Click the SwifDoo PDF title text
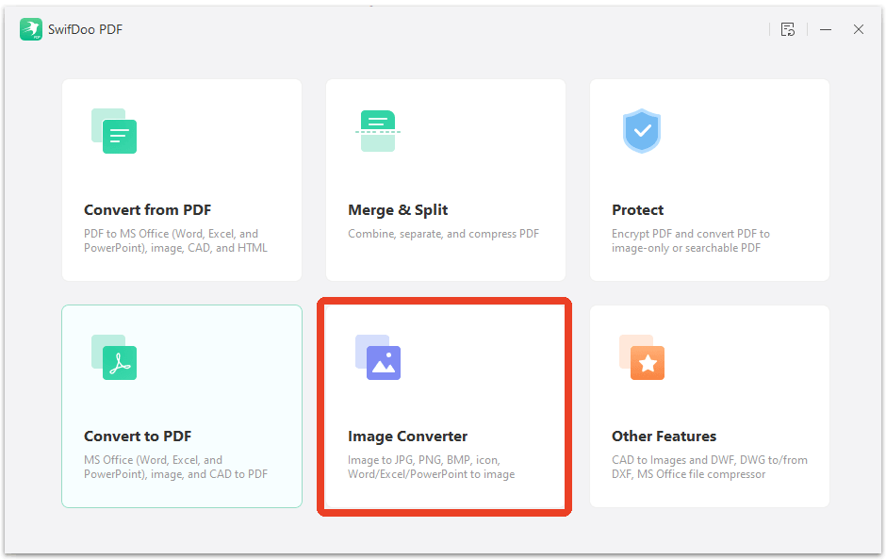886x560 pixels. (x=86, y=29)
